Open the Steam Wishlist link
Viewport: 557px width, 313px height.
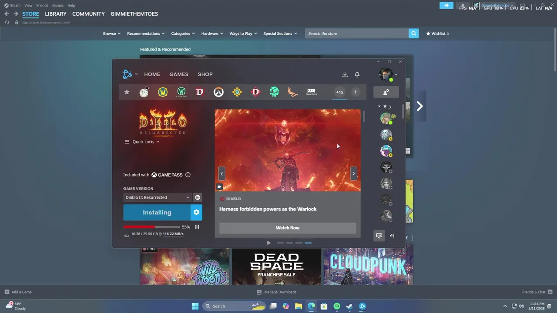click(437, 33)
